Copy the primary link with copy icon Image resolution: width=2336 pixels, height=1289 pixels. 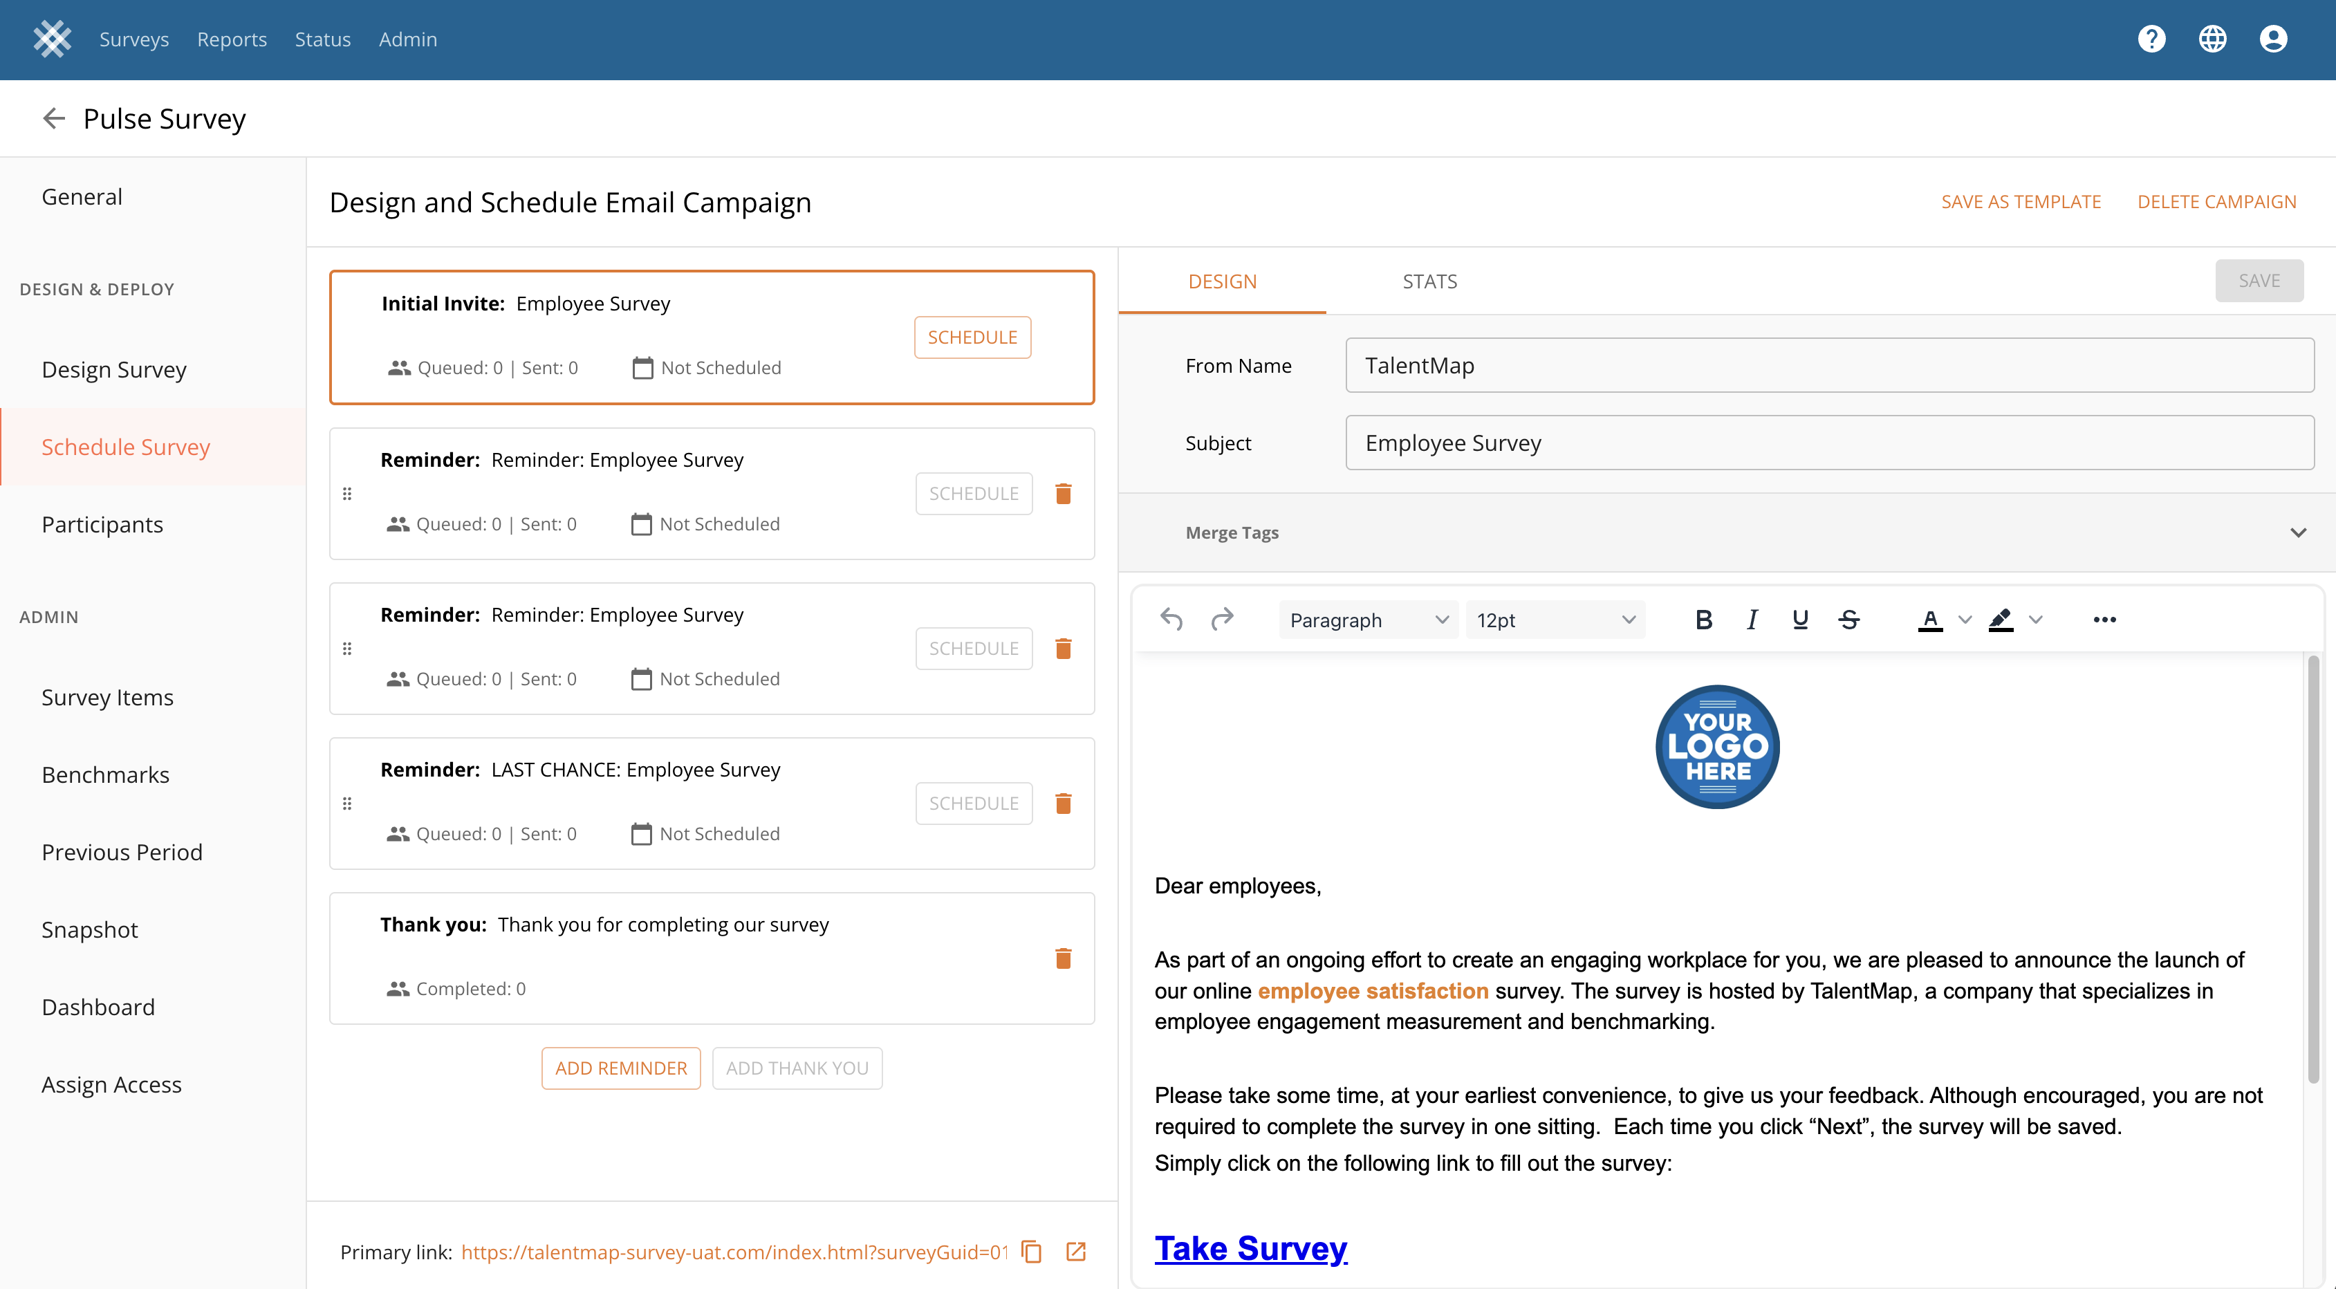point(1032,1252)
